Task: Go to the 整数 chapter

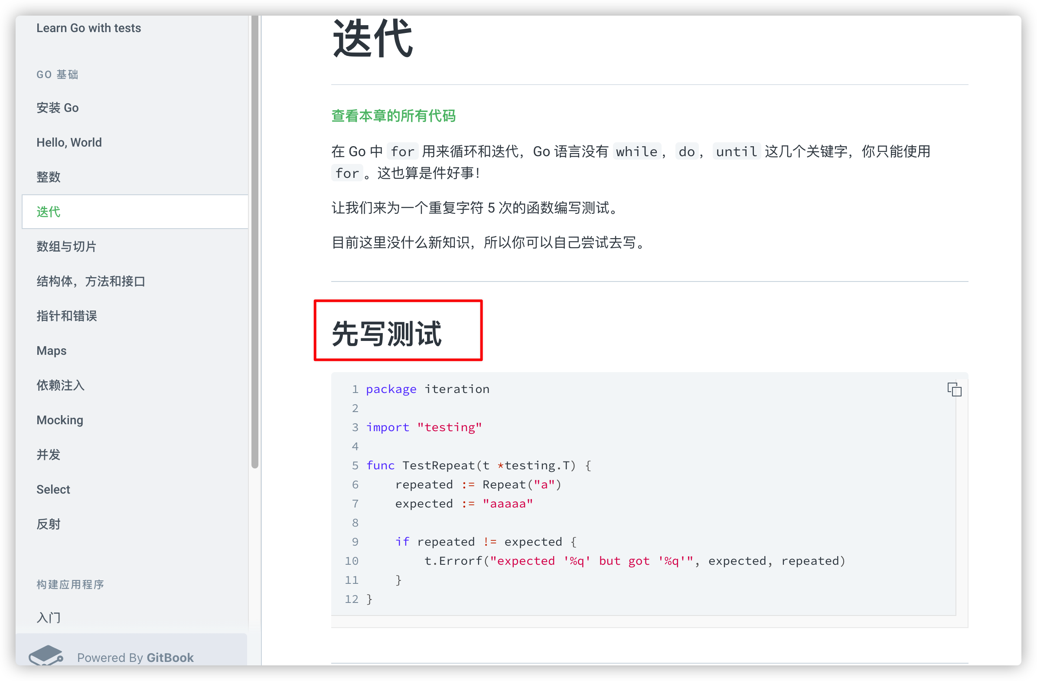Action: [49, 177]
